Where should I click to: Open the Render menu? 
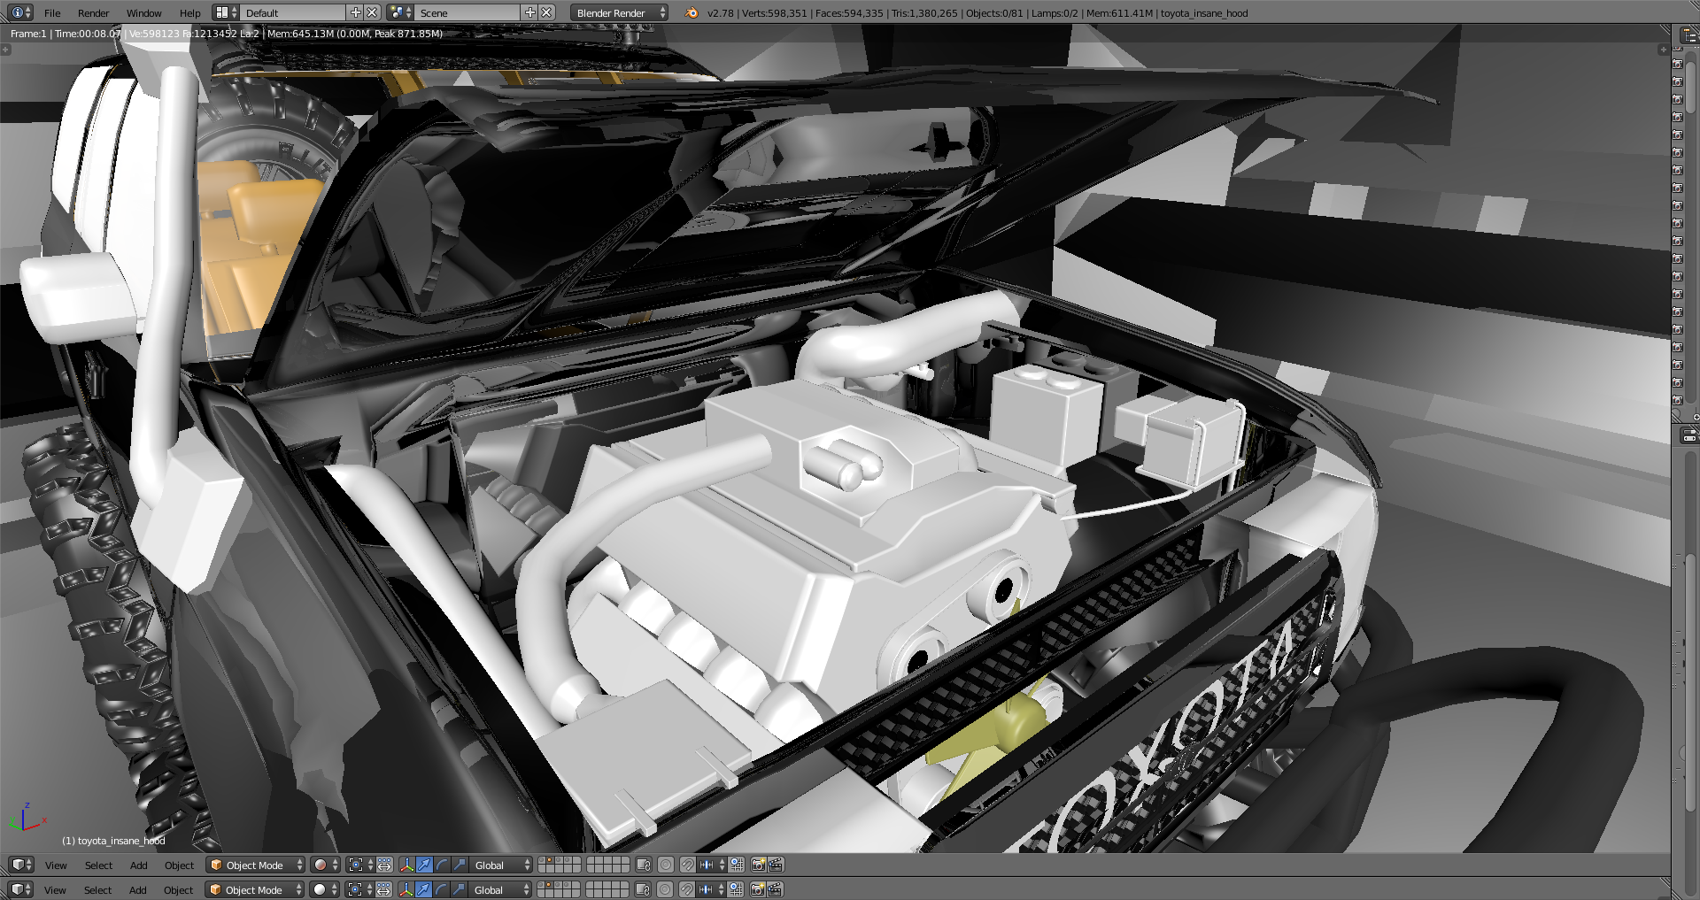pyautogui.click(x=93, y=13)
